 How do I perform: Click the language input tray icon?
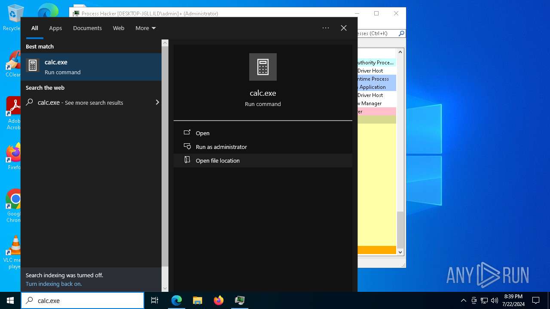474,300
